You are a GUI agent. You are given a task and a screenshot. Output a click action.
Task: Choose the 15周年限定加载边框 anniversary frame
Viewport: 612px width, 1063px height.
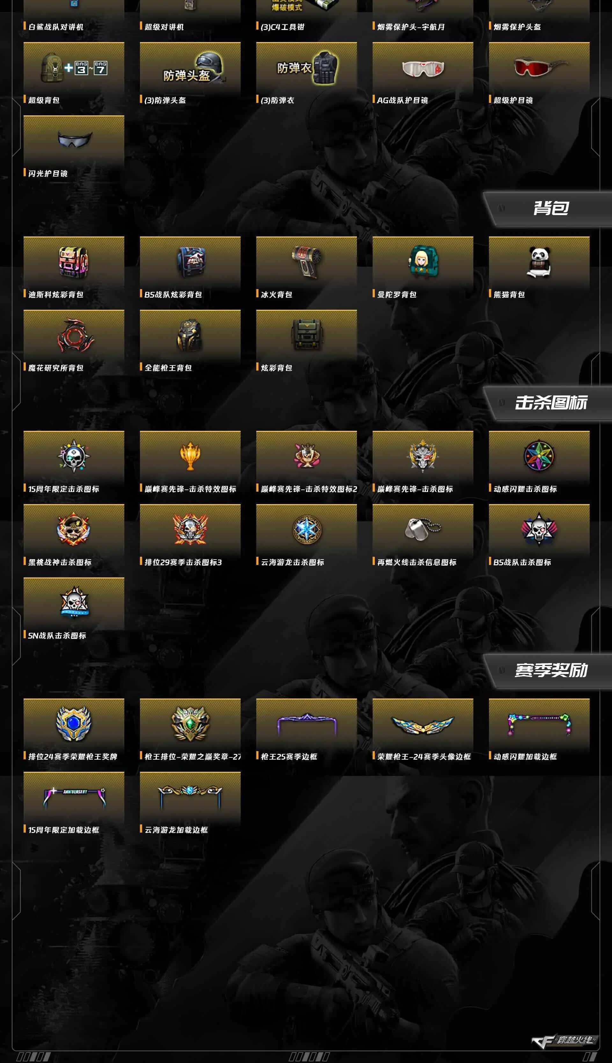[x=74, y=798]
